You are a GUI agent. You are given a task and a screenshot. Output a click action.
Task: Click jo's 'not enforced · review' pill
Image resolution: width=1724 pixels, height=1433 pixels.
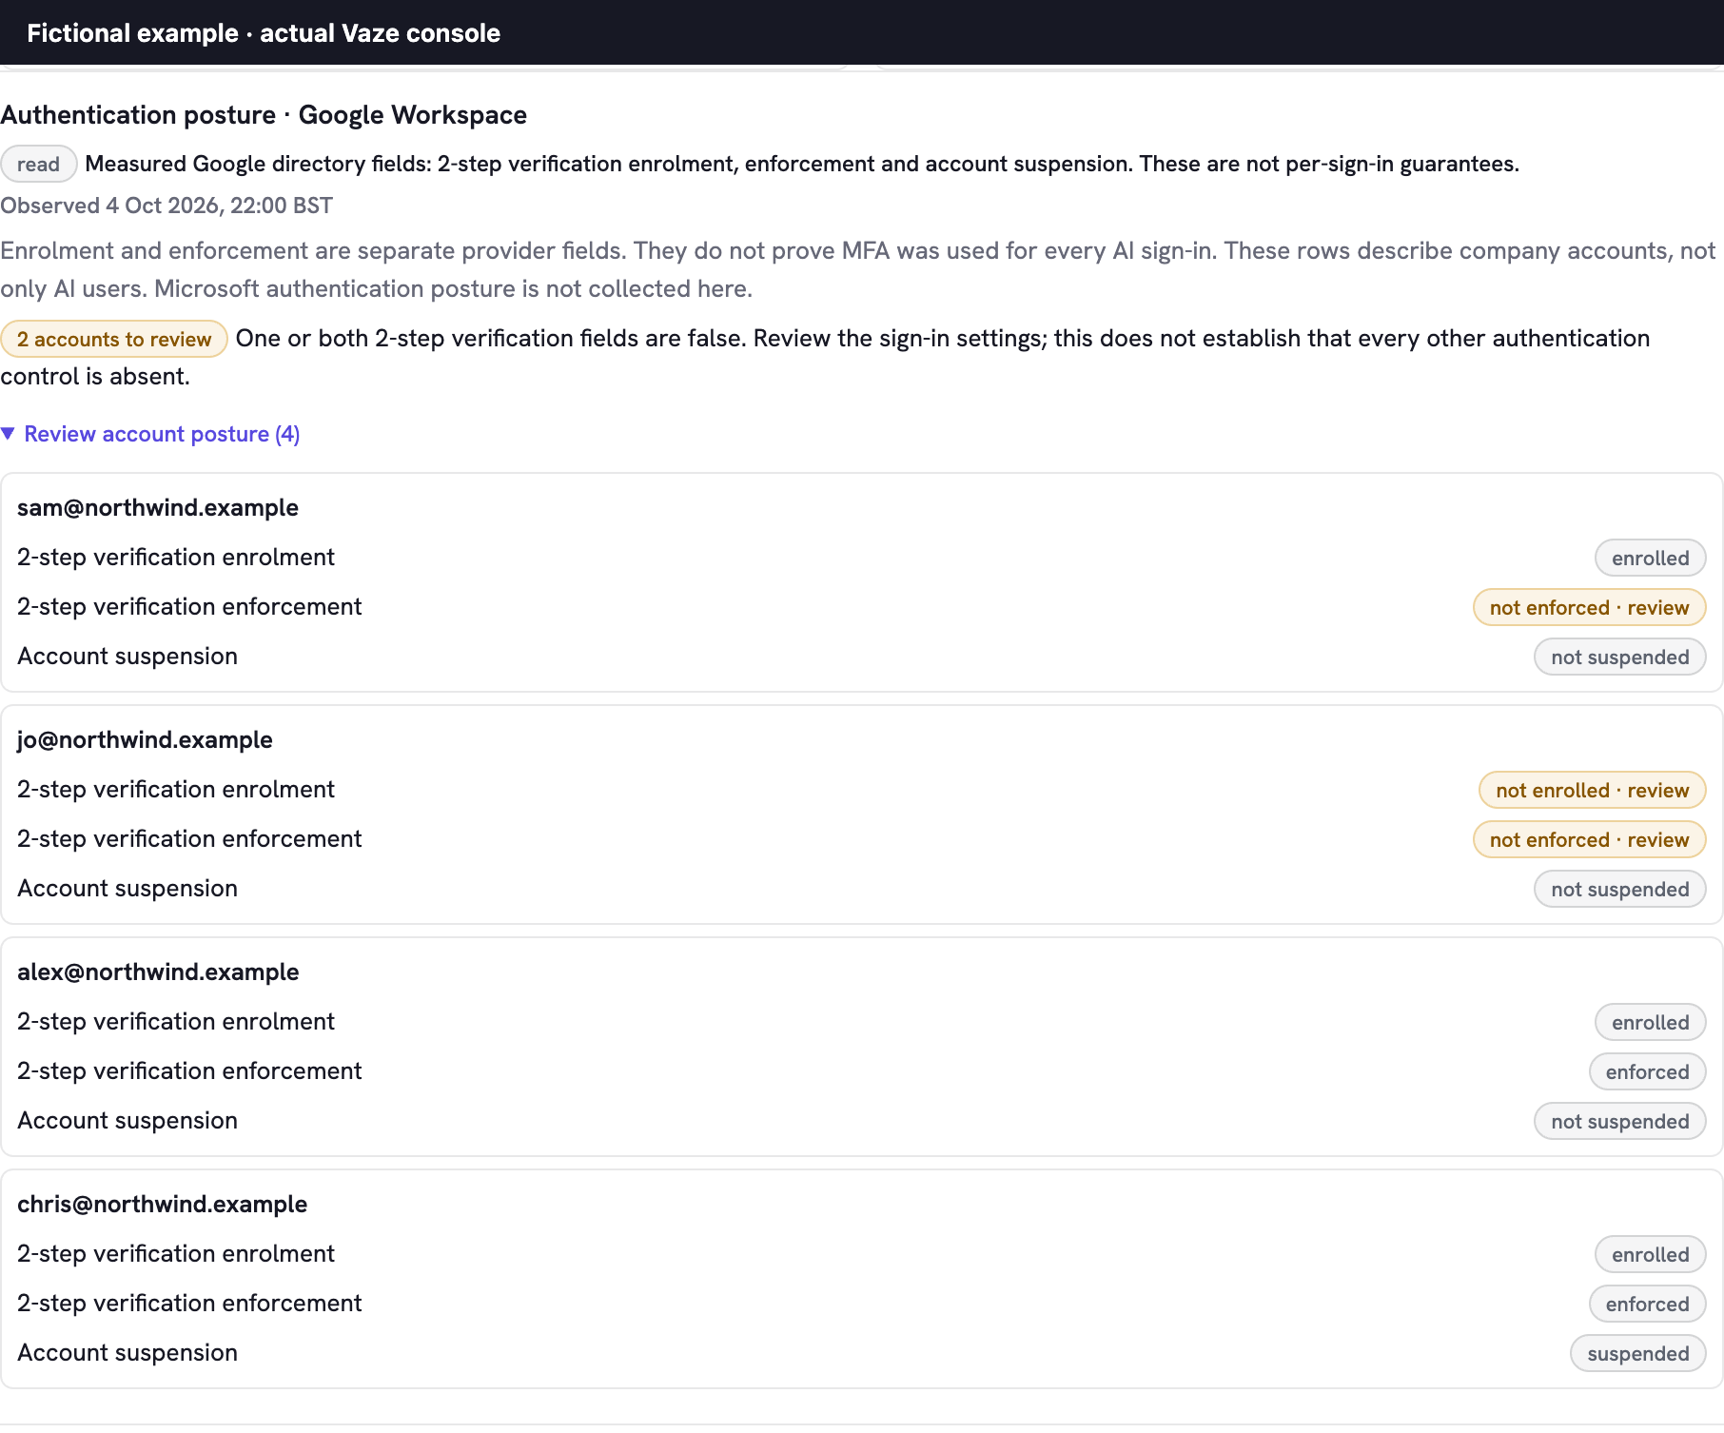tap(1589, 839)
